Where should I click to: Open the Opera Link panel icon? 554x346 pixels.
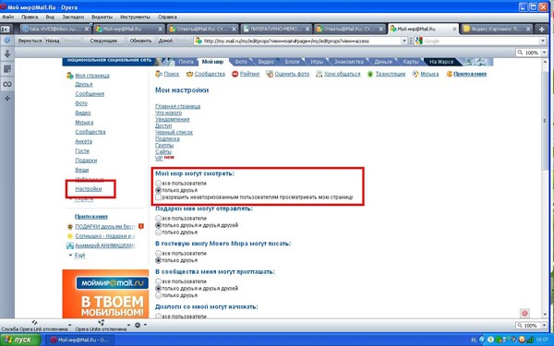coord(7,84)
